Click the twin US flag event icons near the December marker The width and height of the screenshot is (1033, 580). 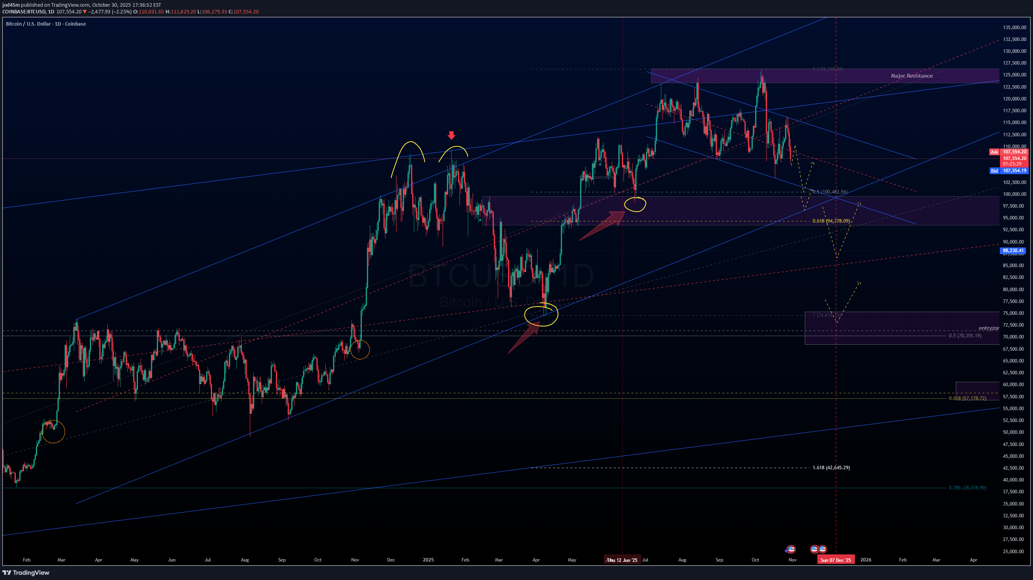[819, 549]
